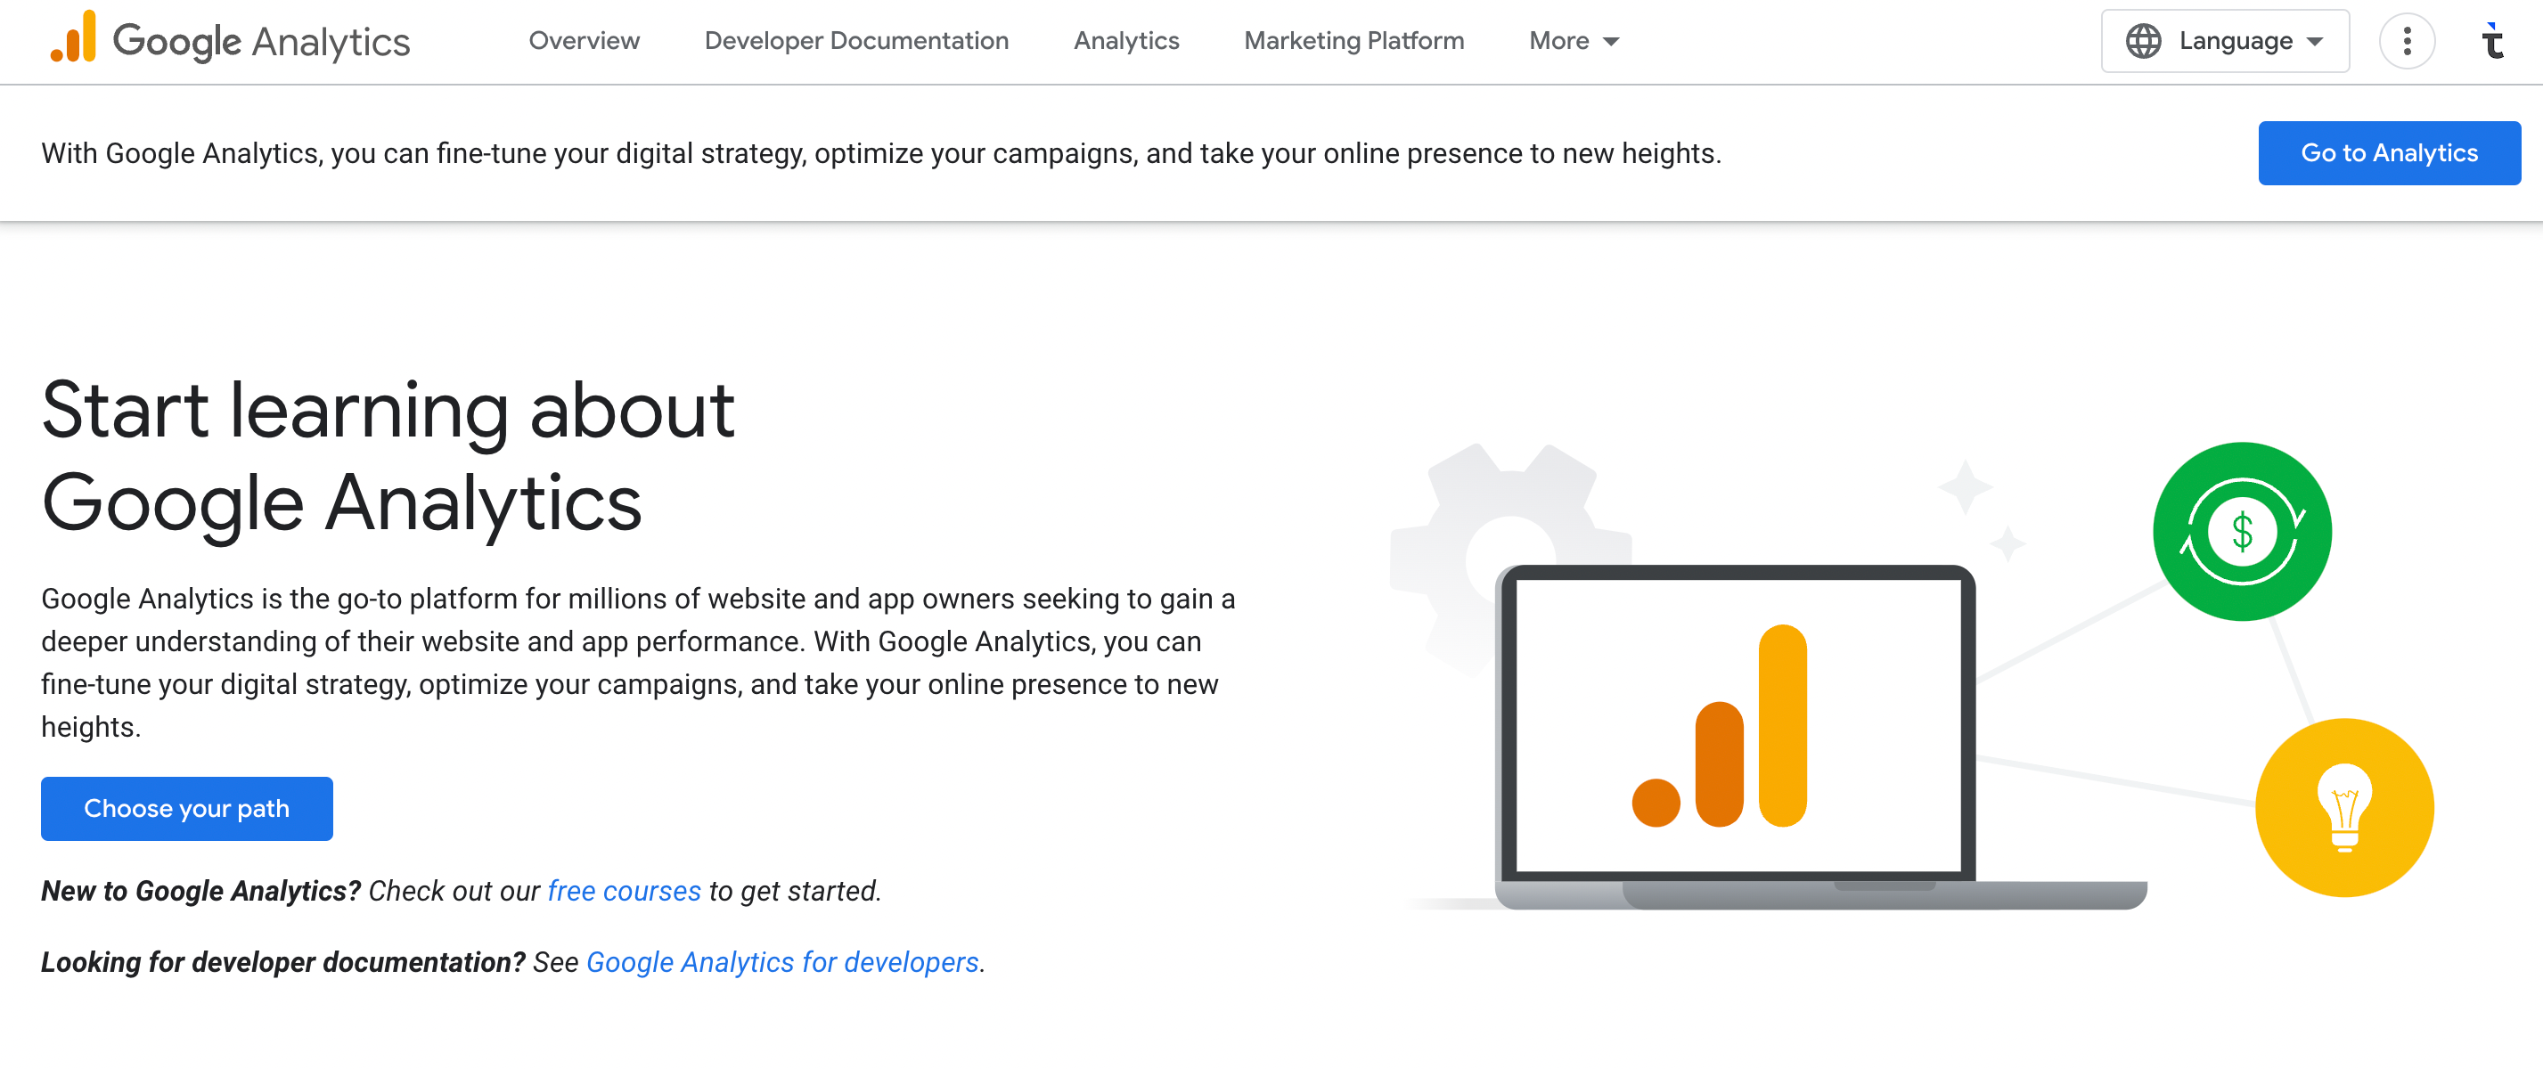Open the Marketing Platform page
Viewport: 2543px width, 1069px height.
click(1353, 40)
